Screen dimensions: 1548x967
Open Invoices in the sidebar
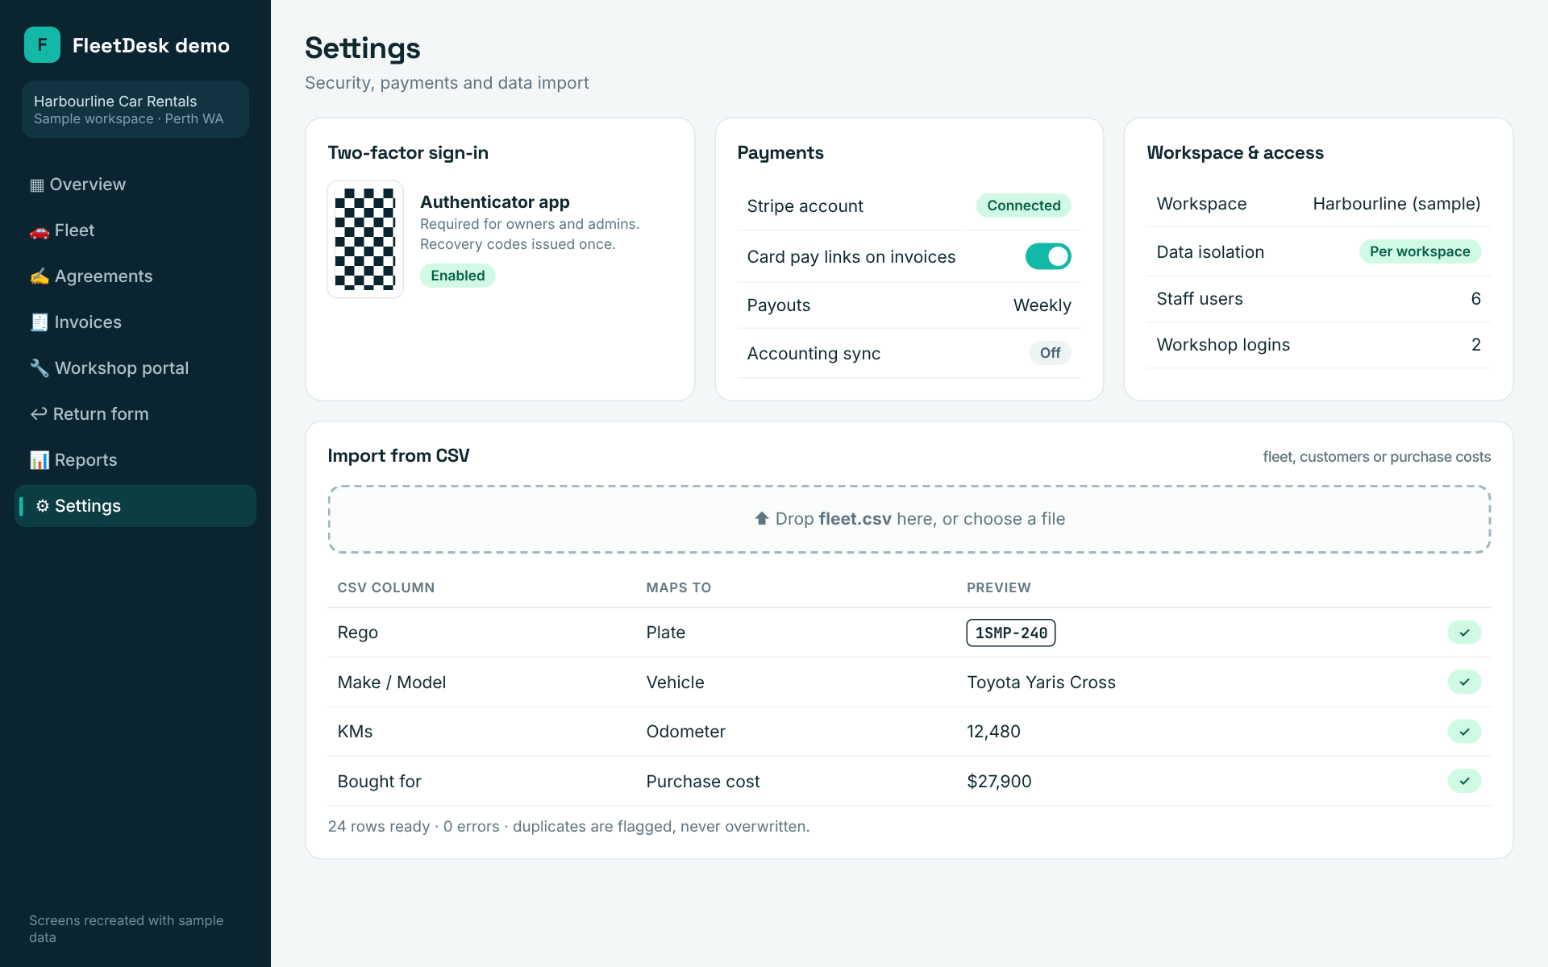[135, 322]
